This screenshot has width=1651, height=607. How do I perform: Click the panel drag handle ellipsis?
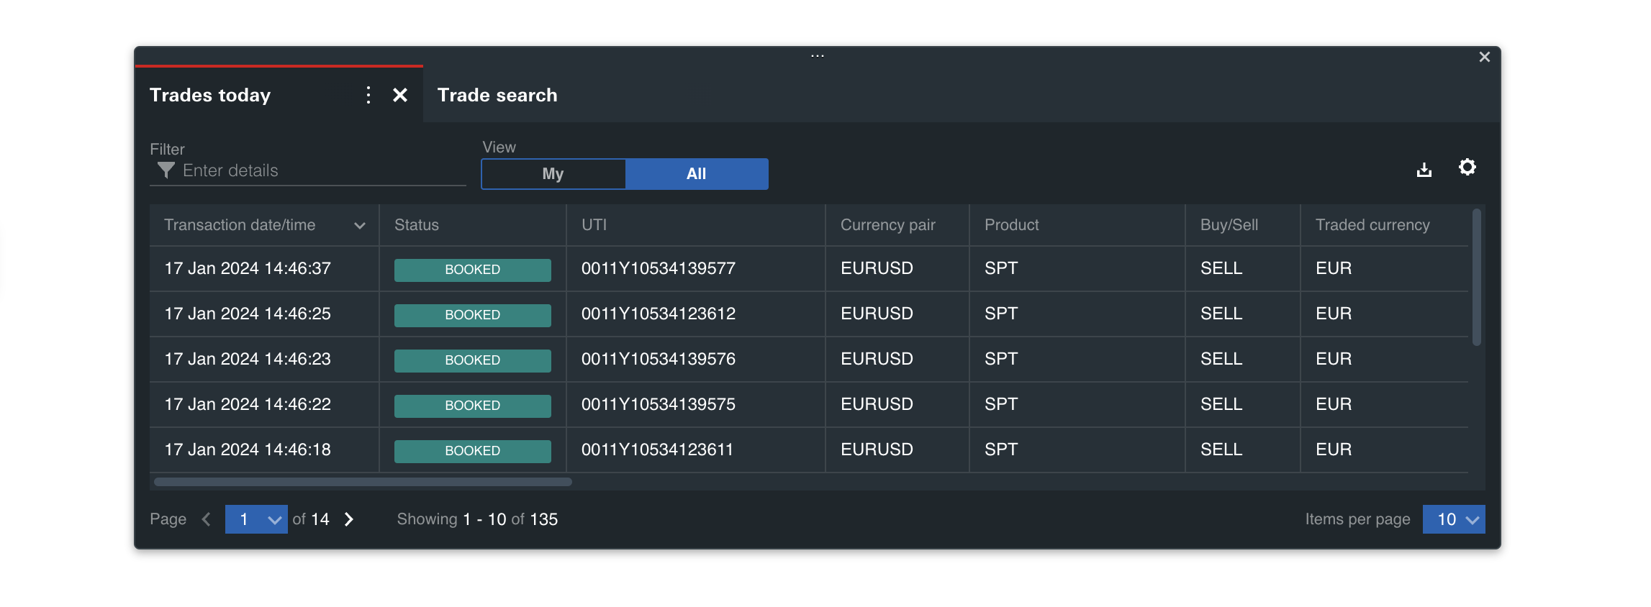click(817, 56)
